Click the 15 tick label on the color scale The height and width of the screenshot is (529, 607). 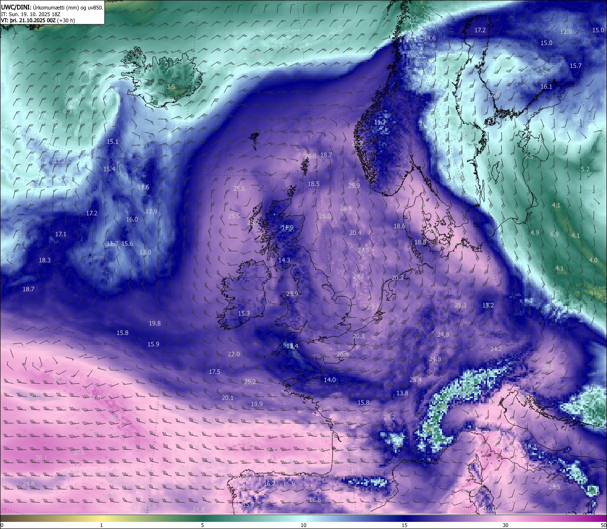405,525
